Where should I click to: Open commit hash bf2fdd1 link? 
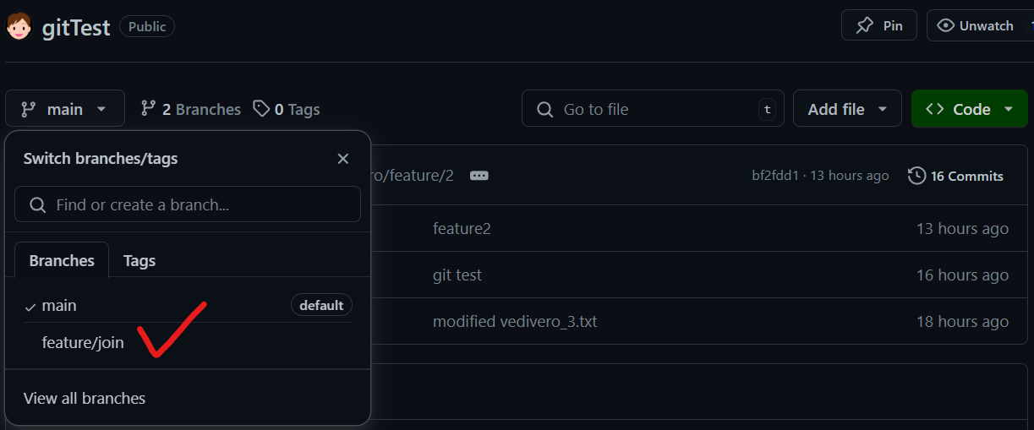pyautogui.click(x=775, y=176)
